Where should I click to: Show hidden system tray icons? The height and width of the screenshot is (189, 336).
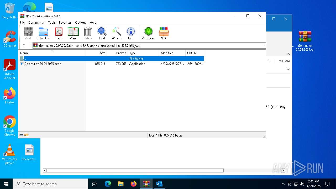[x=283, y=184]
